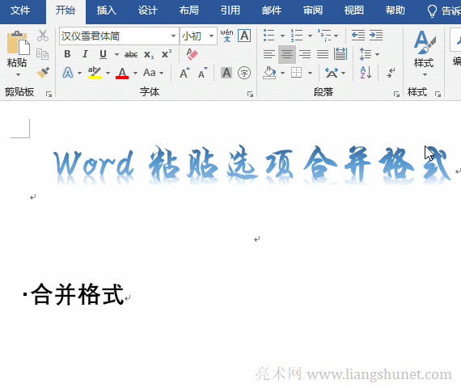Image resolution: width=461 pixels, height=388 pixels.
Task: Click the multilevel list icon
Action: point(324,36)
